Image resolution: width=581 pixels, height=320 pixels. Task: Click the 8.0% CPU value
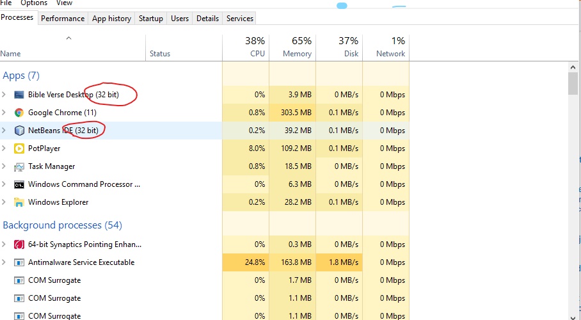click(x=257, y=148)
